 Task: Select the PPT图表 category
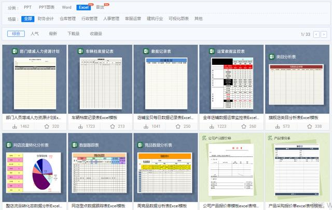[x=47, y=7]
